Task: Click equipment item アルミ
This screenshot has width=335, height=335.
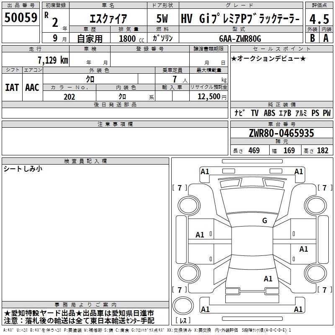Action: click(x=301, y=113)
